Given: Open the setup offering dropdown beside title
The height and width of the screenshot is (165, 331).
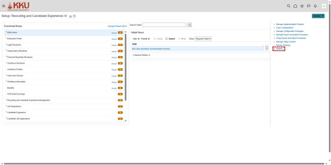Looking at the screenshot, I should [66, 16].
